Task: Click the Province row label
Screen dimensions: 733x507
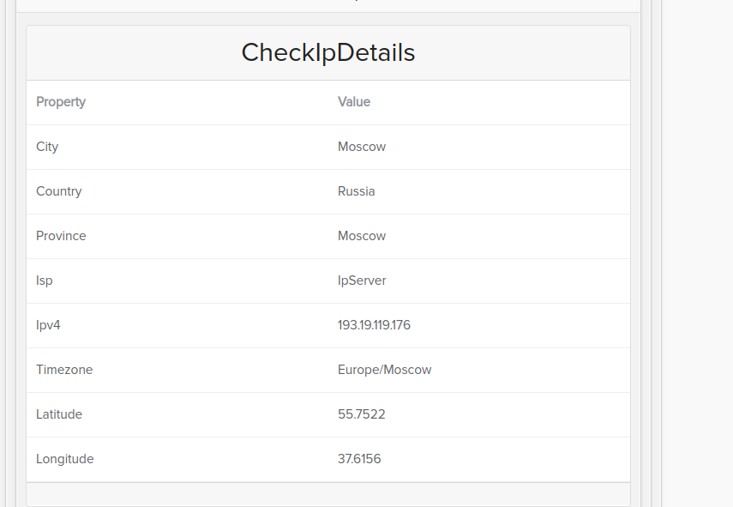Action: pyautogui.click(x=61, y=236)
